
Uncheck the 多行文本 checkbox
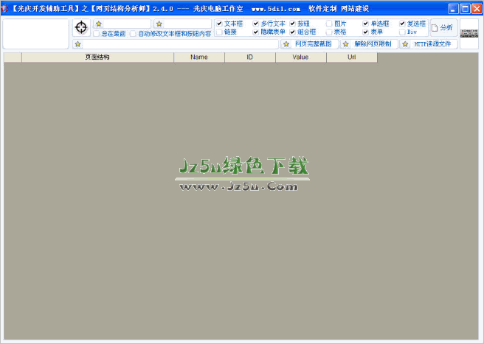tap(255, 24)
